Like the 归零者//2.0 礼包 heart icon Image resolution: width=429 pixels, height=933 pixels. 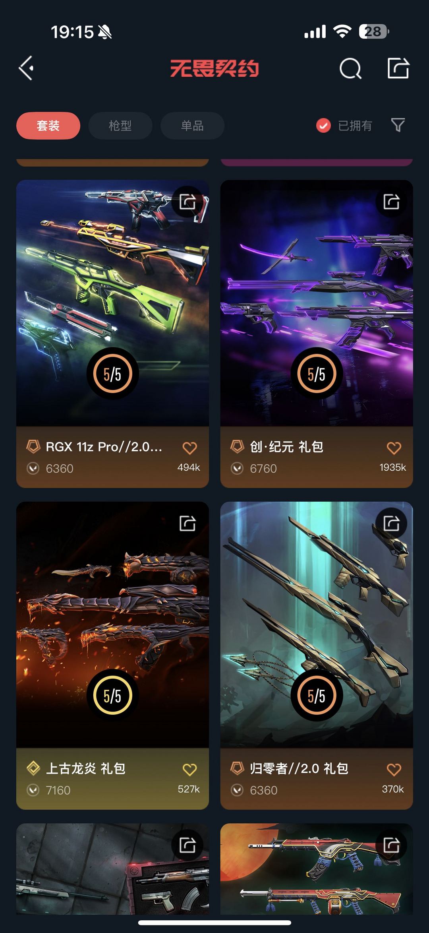[394, 770]
